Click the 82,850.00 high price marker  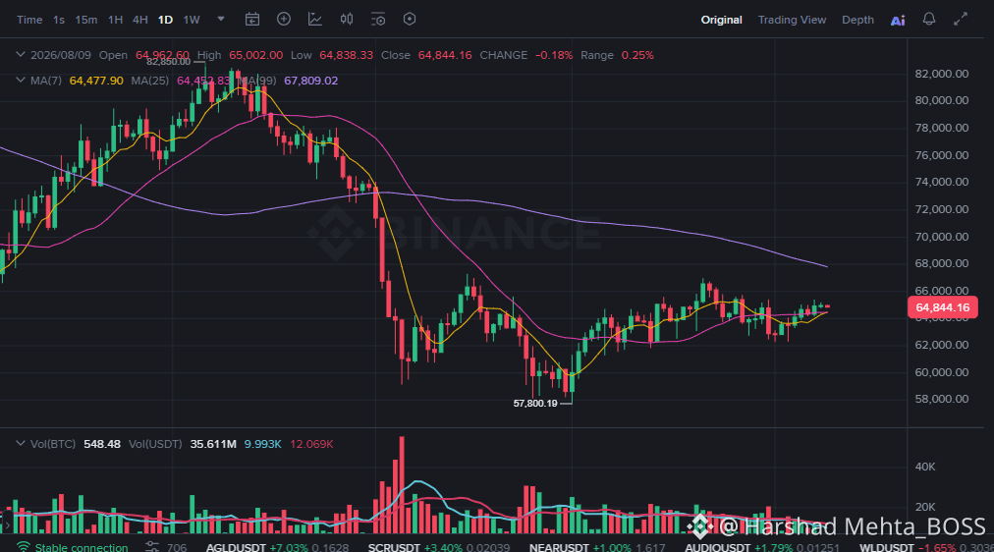point(168,62)
